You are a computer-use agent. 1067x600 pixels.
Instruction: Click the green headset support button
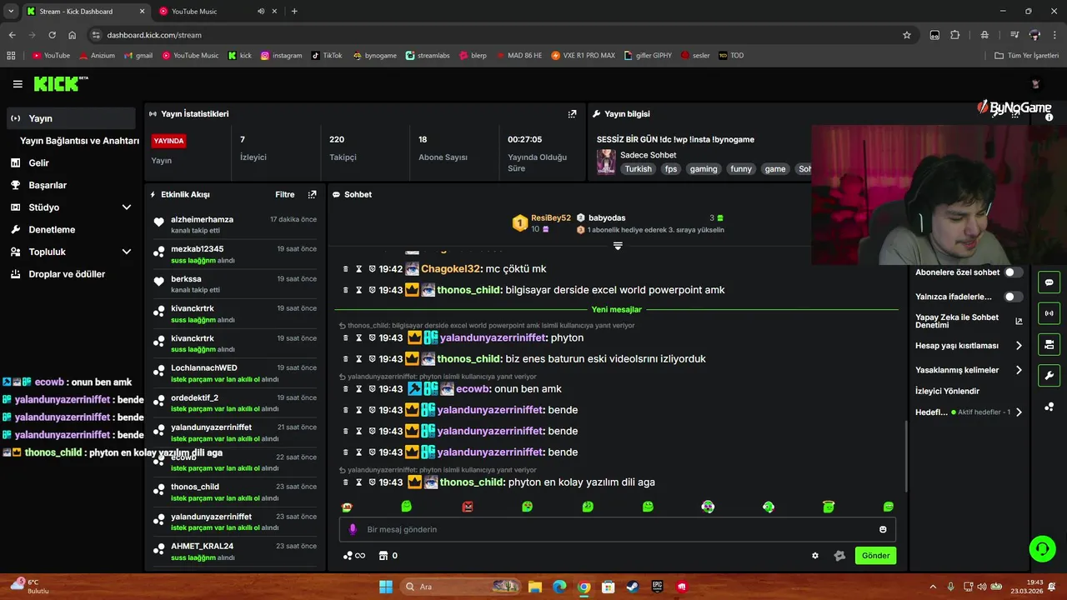[x=1042, y=548]
